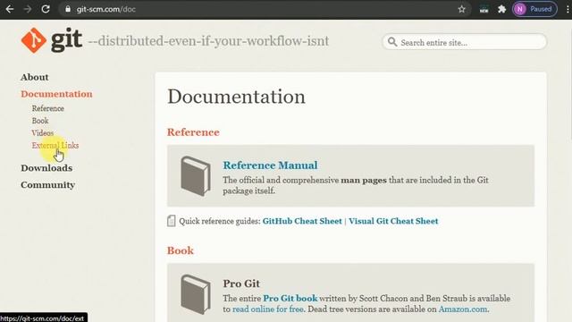The width and height of the screenshot is (572, 322).
Task: Click the browser back arrow
Action: tap(10, 9)
